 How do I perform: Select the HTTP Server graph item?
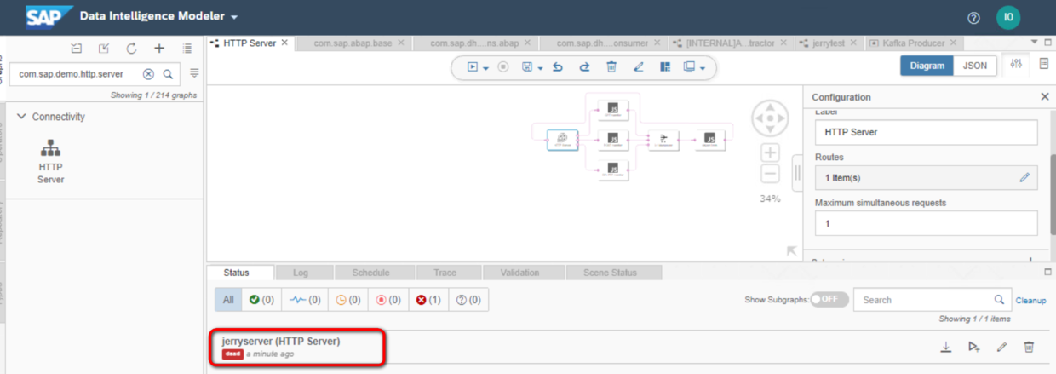50,162
